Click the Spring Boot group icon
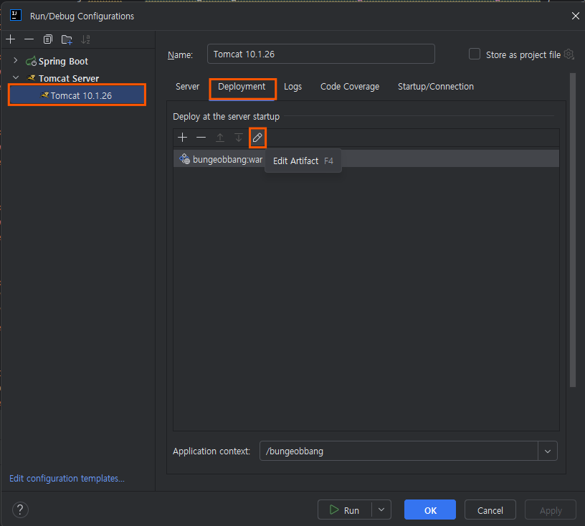585x526 pixels. 31,61
